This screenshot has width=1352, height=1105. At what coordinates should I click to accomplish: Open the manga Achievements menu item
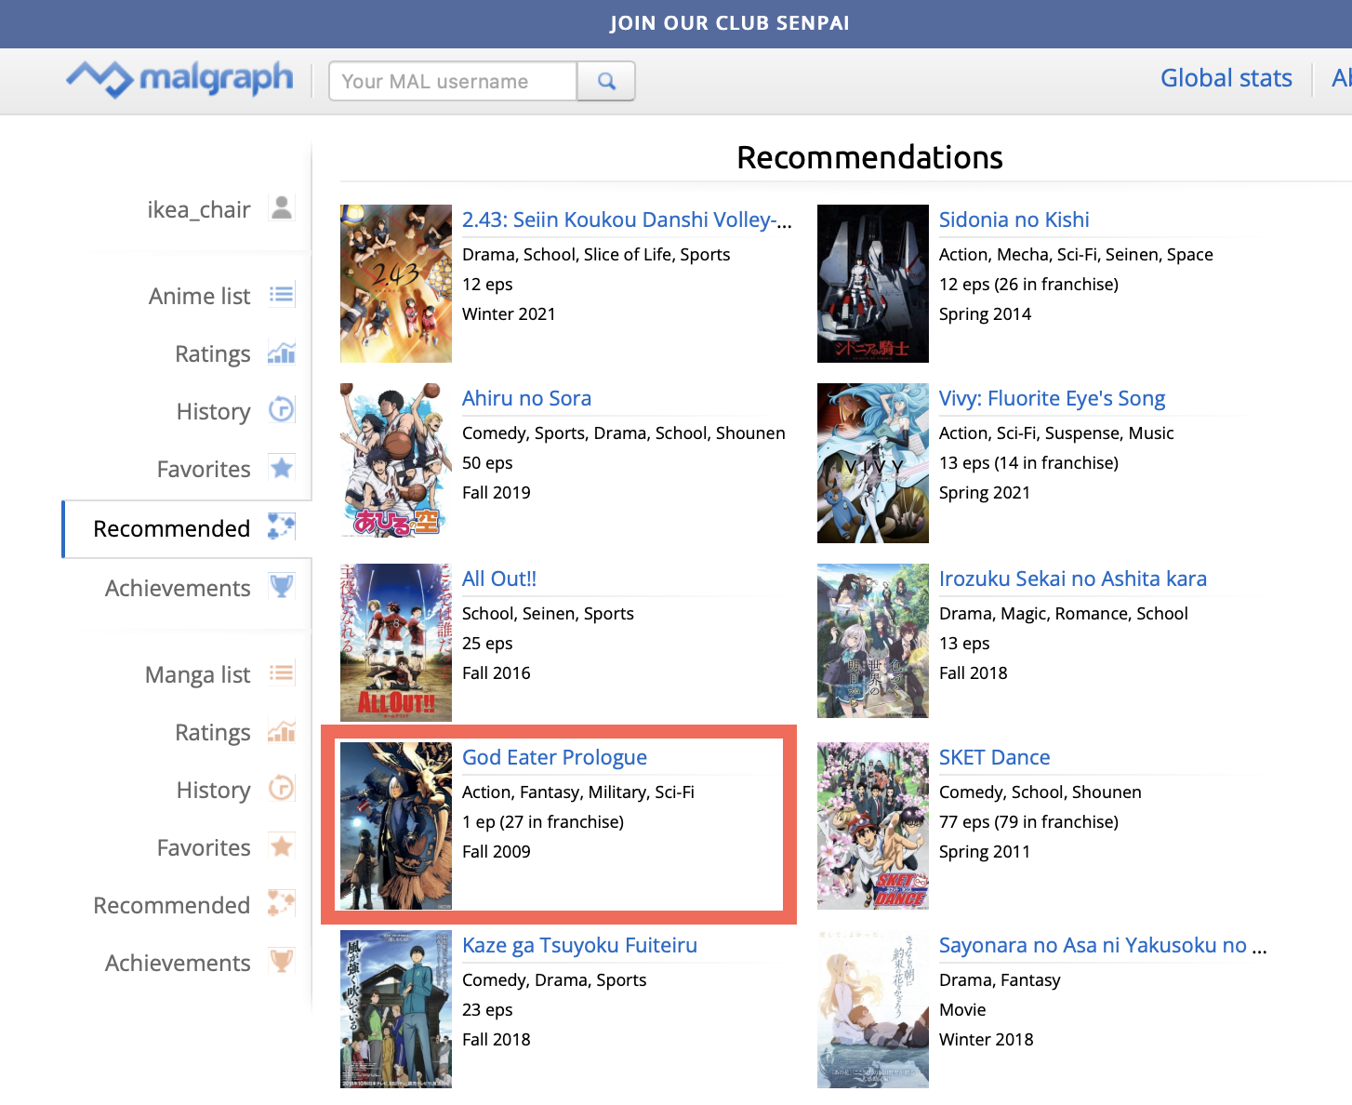coord(178,963)
